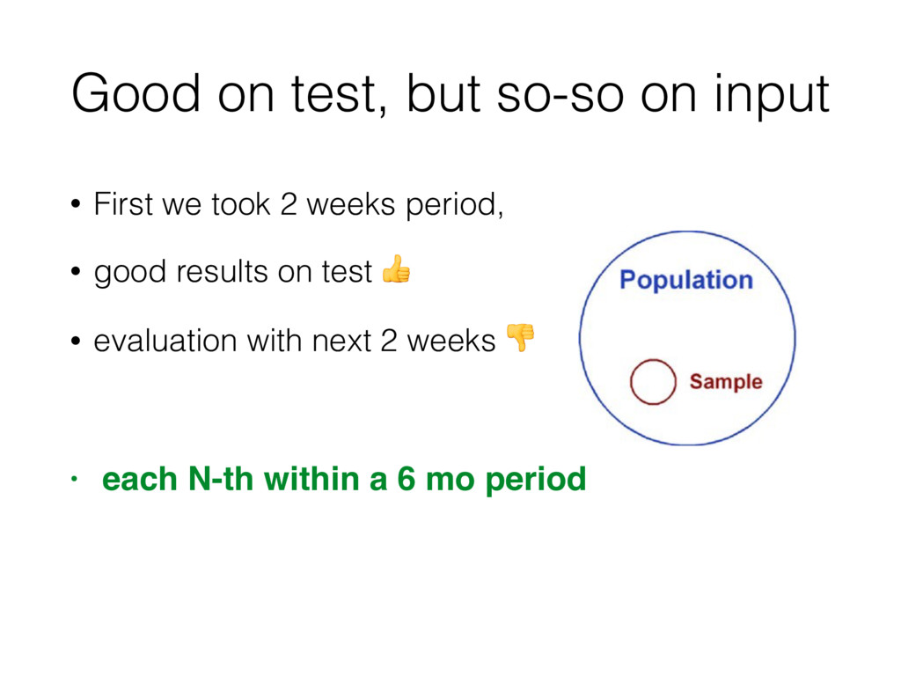The image size is (901, 676).
Task: Click the 'First we took 2 weeks period' line
Action: coord(299,204)
